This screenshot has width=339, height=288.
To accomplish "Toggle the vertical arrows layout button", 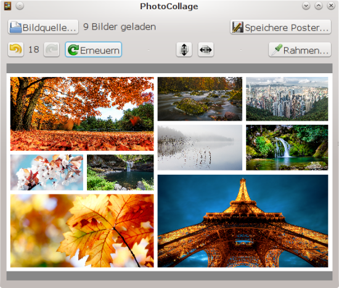I will click(x=184, y=50).
